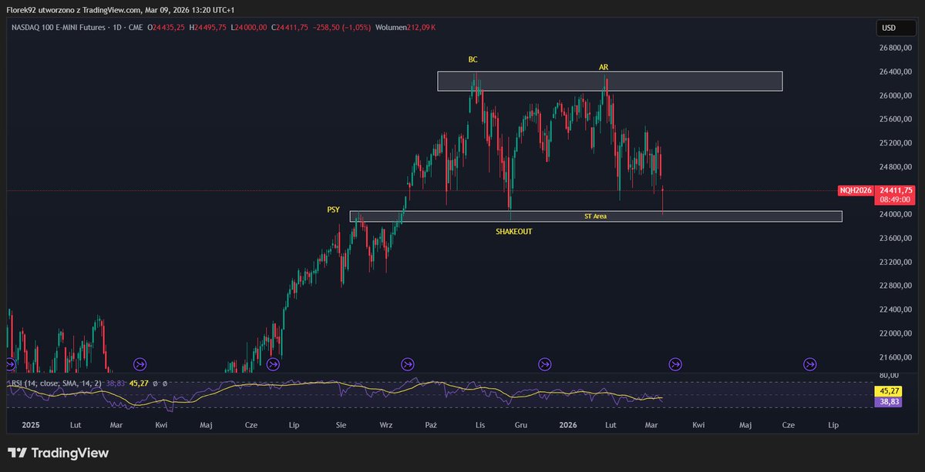Screen dimensions: 925x472
Task: Click the 22 800,00 price axis label
Action: pos(896,286)
